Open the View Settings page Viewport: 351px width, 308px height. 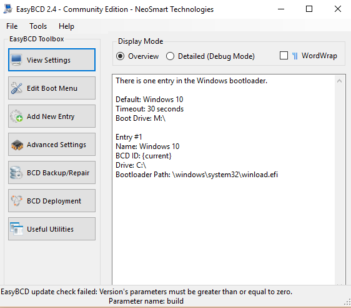tap(52, 60)
